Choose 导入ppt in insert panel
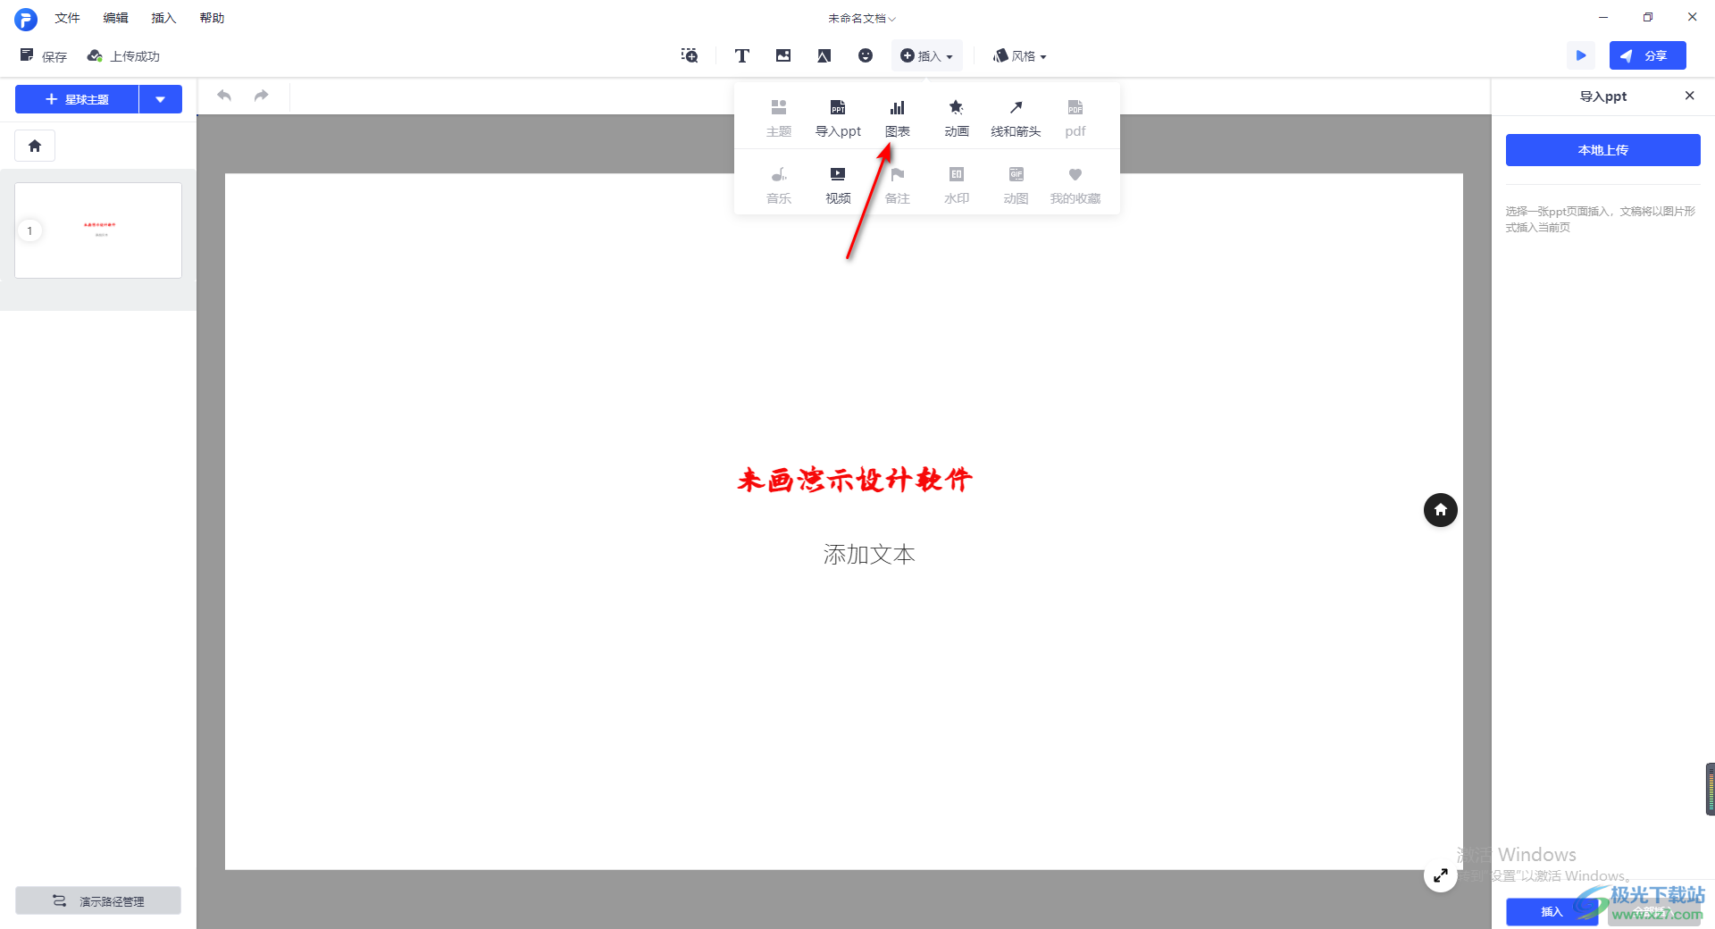 (838, 118)
